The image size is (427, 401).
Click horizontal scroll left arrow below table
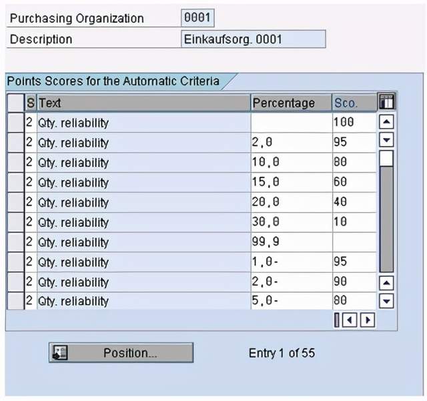point(354,320)
